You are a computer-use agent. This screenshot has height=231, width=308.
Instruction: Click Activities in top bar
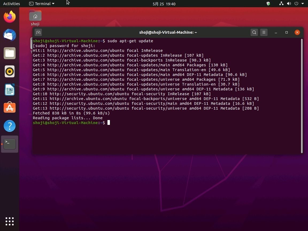pyautogui.click(x=11, y=4)
